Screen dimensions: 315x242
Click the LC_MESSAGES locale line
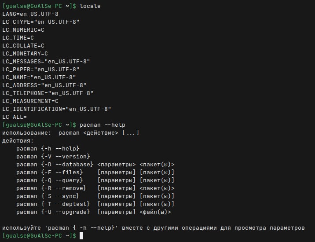coord(46,61)
